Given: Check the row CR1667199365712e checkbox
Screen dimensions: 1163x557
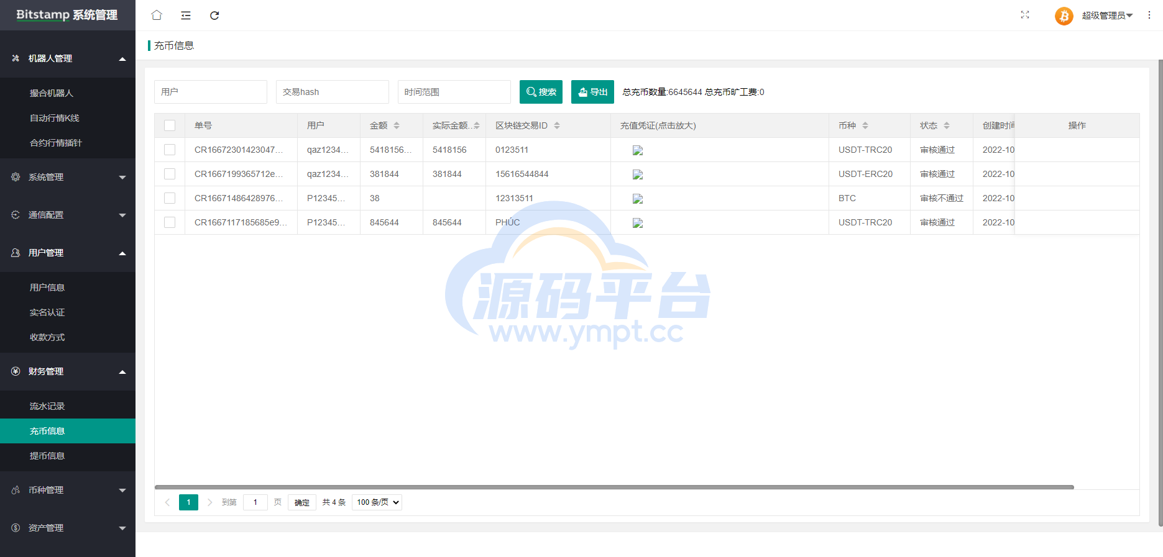Looking at the screenshot, I should [x=170, y=174].
